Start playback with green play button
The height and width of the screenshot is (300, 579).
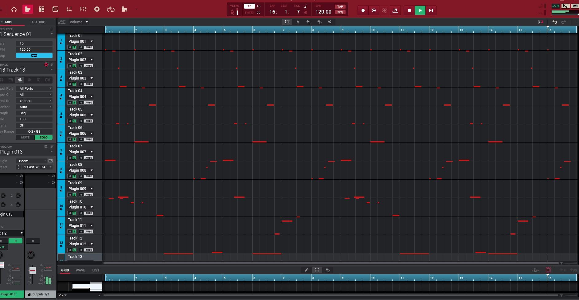coord(420,10)
